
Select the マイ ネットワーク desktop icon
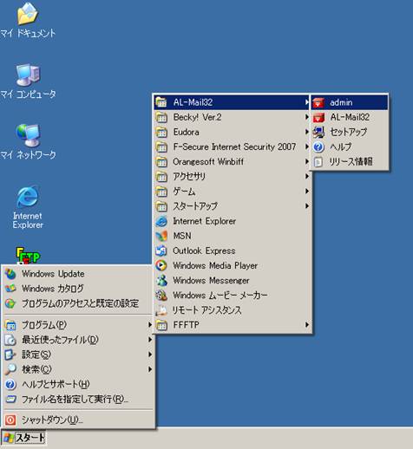(x=28, y=142)
